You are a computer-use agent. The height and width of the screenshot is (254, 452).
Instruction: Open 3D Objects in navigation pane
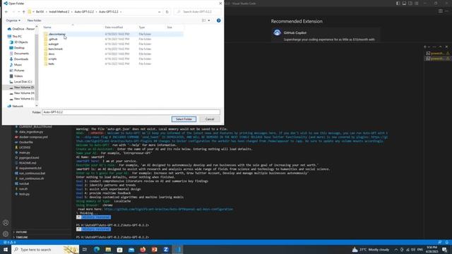20,42
